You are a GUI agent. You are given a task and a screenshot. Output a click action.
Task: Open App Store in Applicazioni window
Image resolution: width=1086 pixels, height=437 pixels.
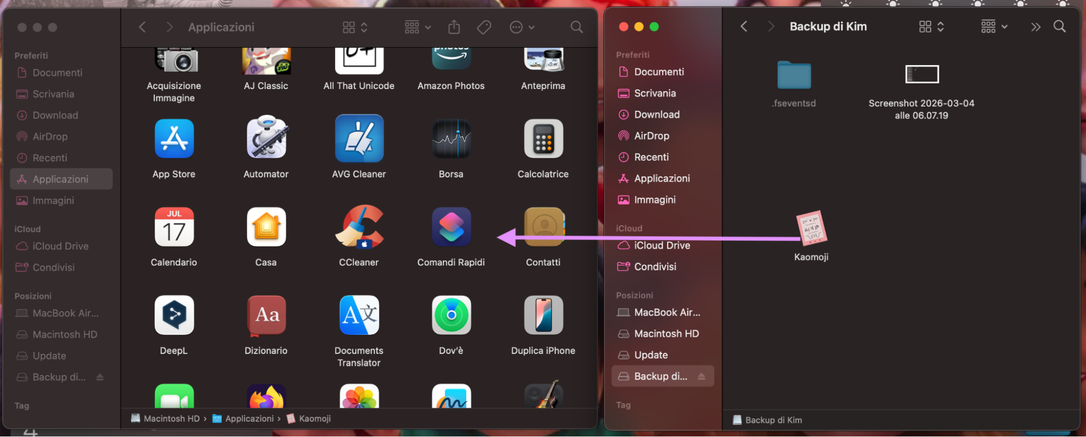point(174,139)
